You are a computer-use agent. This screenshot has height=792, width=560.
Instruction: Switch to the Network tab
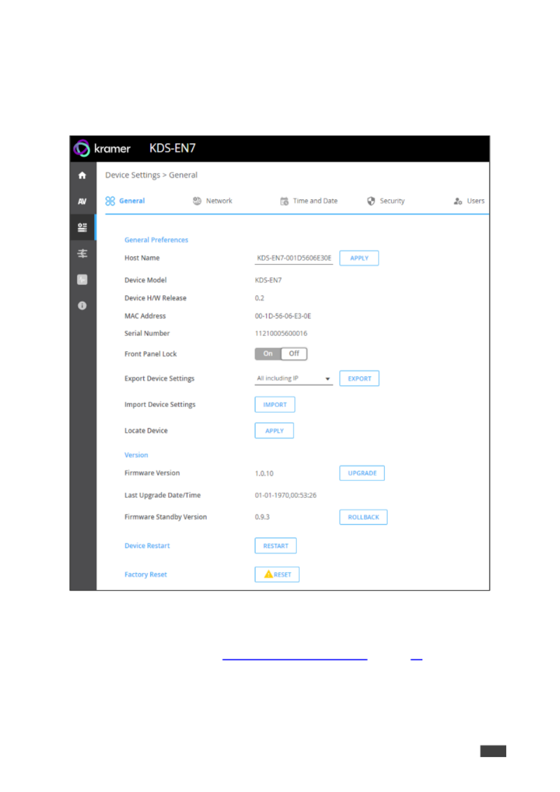tap(213, 201)
